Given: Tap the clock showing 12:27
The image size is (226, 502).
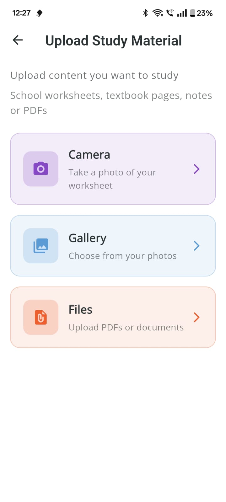Looking at the screenshot, I should click(21, 13).
